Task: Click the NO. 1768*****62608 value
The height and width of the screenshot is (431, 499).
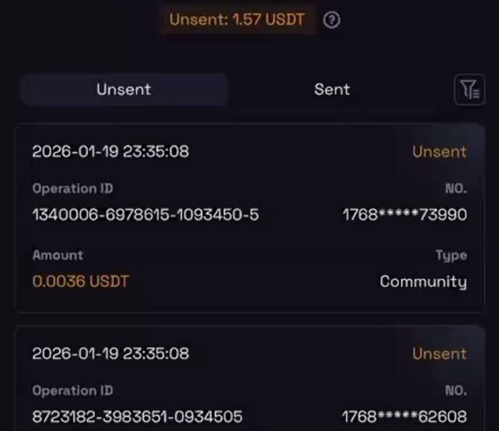Action: (405, 417)
